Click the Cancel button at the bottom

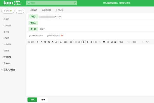click(43, 100)
